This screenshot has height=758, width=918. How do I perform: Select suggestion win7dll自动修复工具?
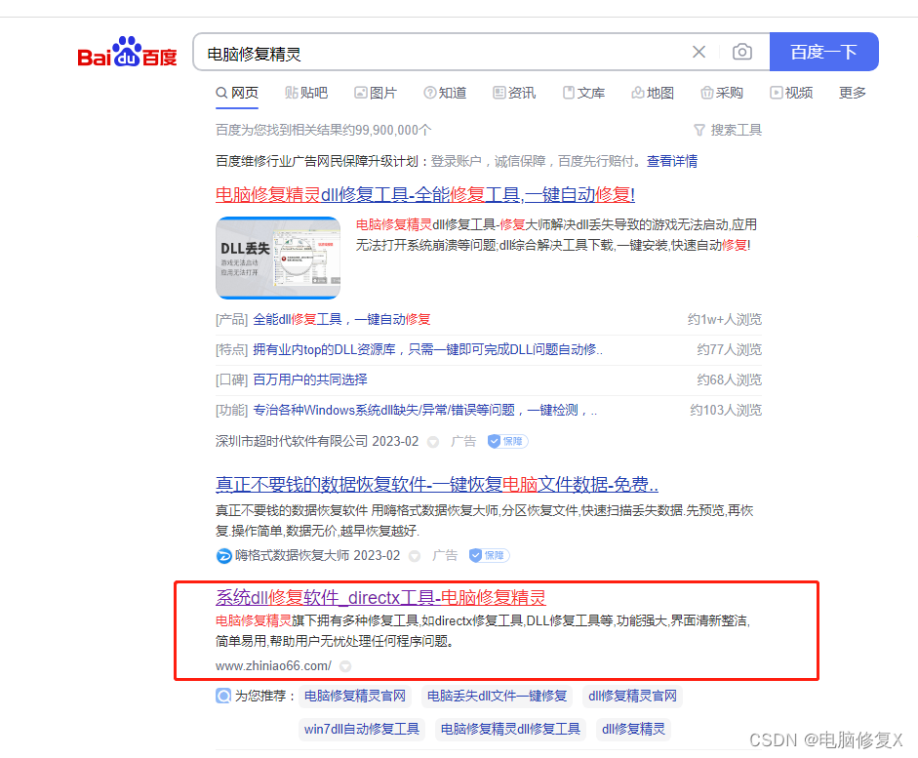coord(362,730)
